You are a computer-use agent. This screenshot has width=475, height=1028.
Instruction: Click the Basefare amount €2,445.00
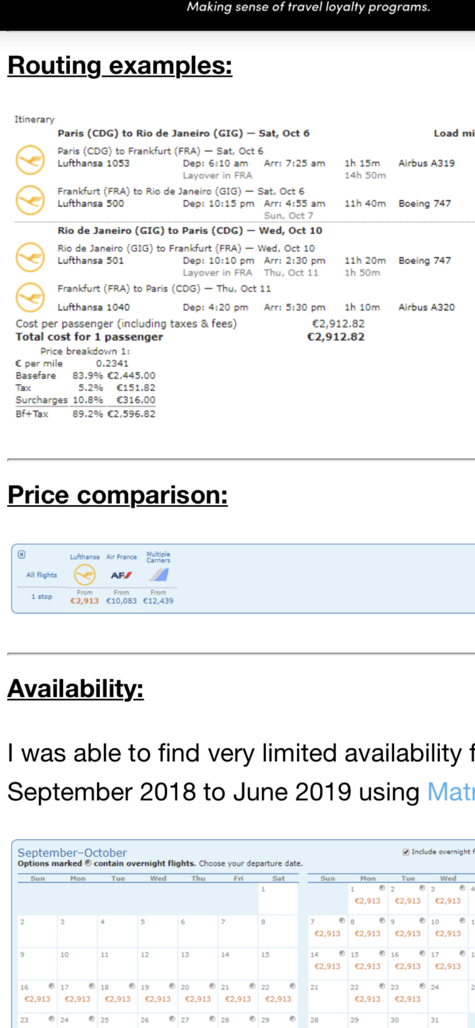(131, 376)
